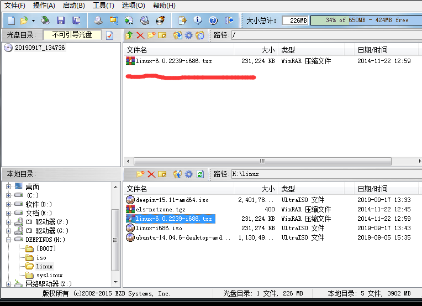Click gear Properties icon in disc toolbar
This screenshot has width=422, height=306.
[x=189, y=35]
